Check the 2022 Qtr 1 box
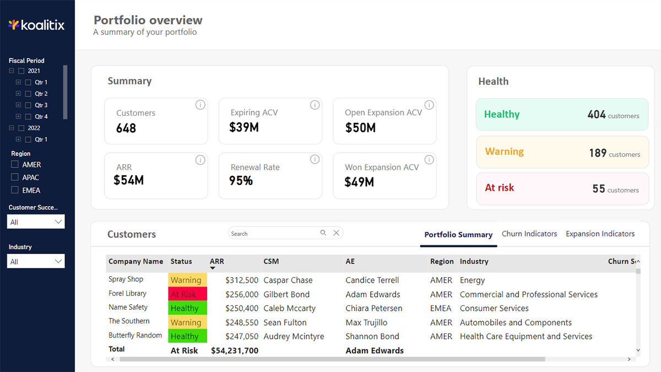 click(28, 140)
